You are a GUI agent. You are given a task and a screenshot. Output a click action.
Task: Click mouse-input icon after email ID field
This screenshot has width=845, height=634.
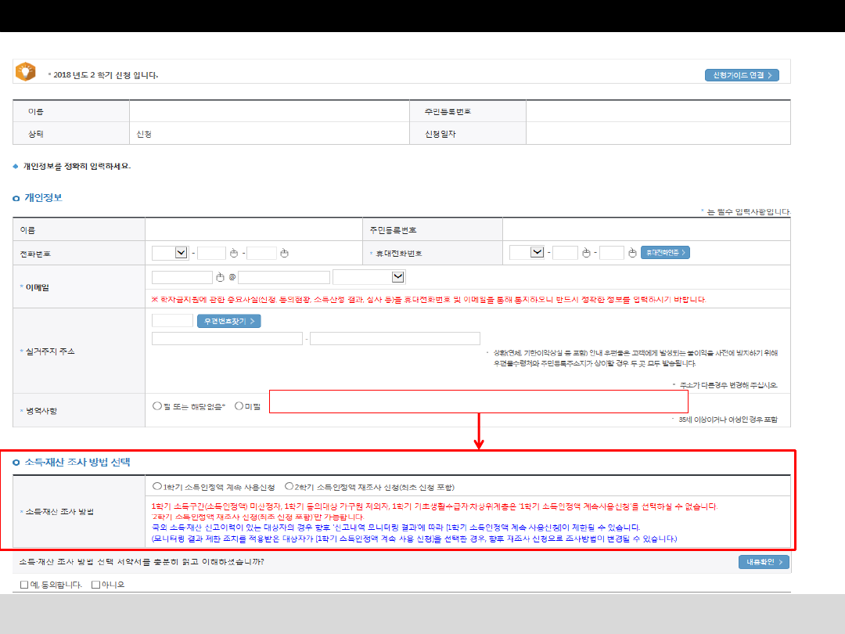tap(220, 277)
